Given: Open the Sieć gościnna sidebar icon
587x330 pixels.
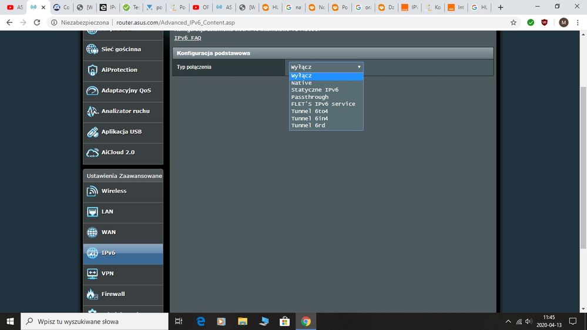Looking at the screenshot, I should (x=92, y=49).
